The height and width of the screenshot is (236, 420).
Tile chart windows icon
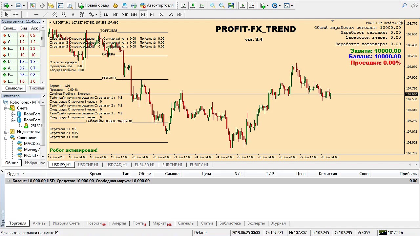[x=231, y=6]
